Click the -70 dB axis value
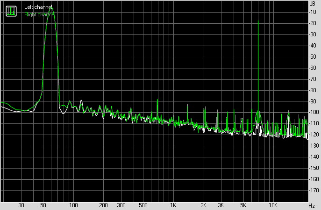The image size is (321, 210). (x=313, y=79)
